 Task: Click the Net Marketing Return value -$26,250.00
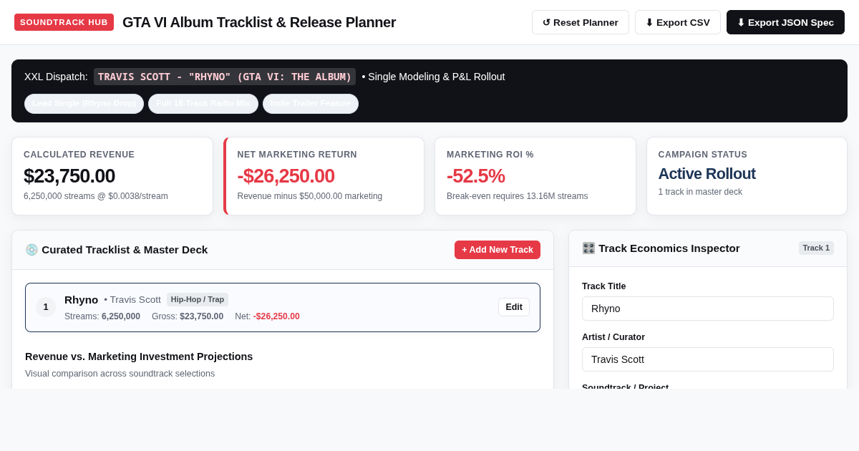286,176
